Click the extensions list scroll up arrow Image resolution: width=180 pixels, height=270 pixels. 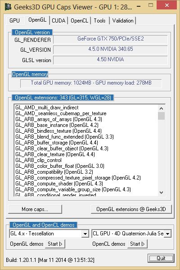pos(161,108)
